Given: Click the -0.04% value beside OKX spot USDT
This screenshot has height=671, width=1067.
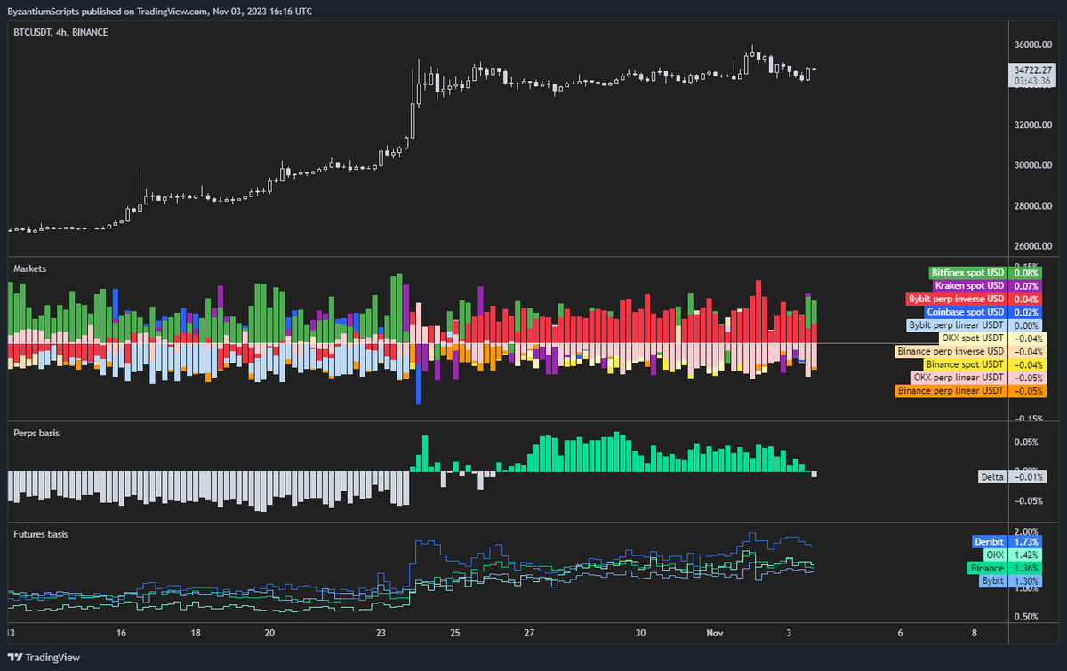Looking at the screenshot, I should coord(1028,339).
